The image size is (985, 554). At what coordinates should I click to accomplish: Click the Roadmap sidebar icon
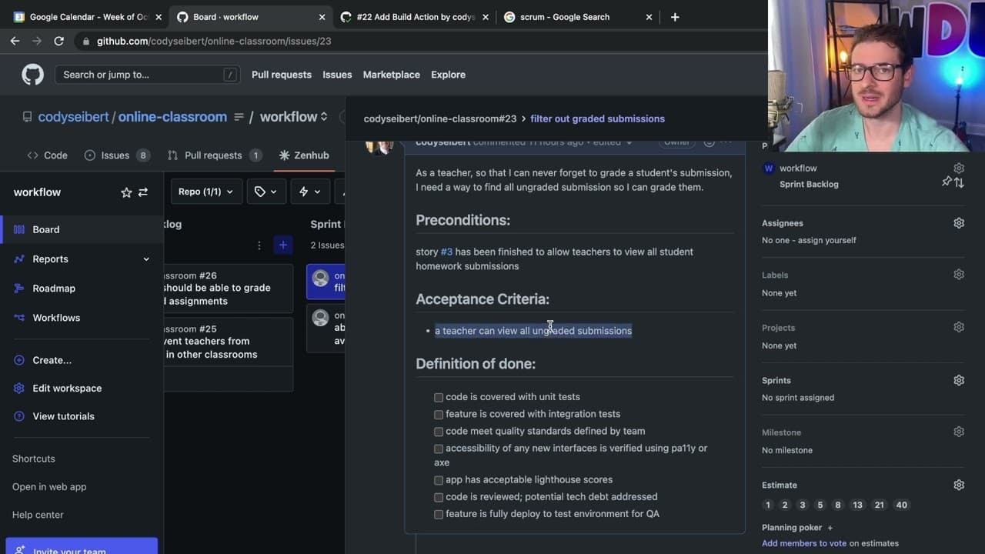pyautogui.click(x=19, y=289)
